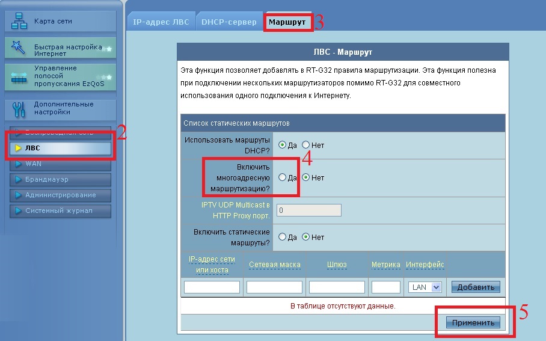Click the EzQoS bandwidth management icon
Viewport: 546px width, 341px height.
click(19, 78)
